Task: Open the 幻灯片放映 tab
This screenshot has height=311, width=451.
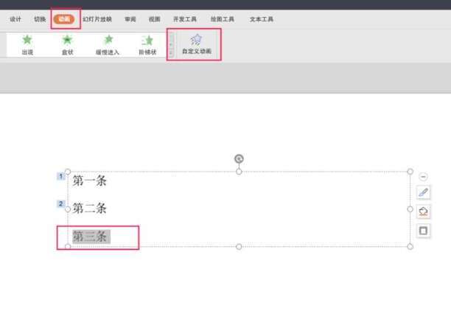Action: [x=97, y=19]
